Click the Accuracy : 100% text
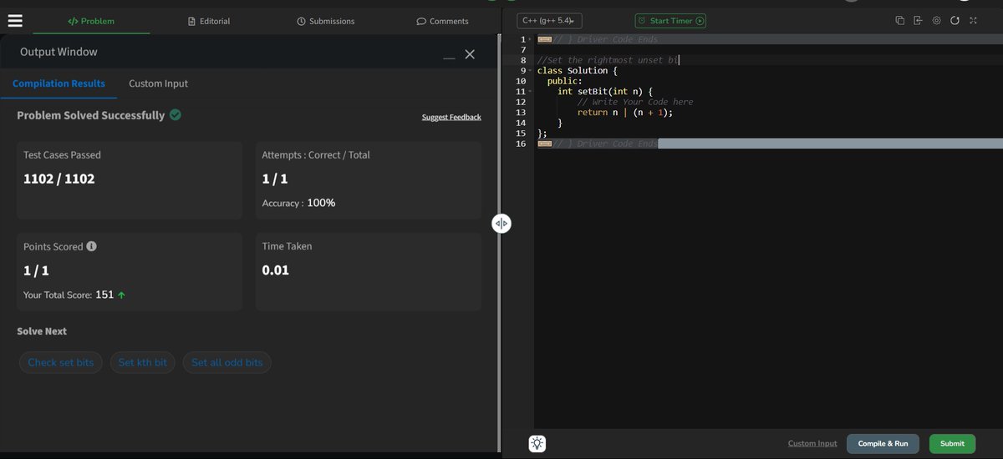This screenshot has width=1003, height=459. coord(298,203)
